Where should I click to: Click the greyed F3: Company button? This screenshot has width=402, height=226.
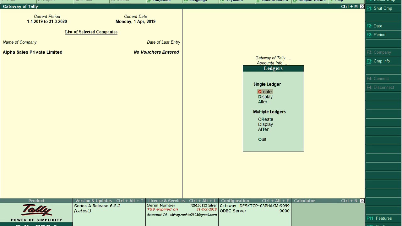click(383, 52)
